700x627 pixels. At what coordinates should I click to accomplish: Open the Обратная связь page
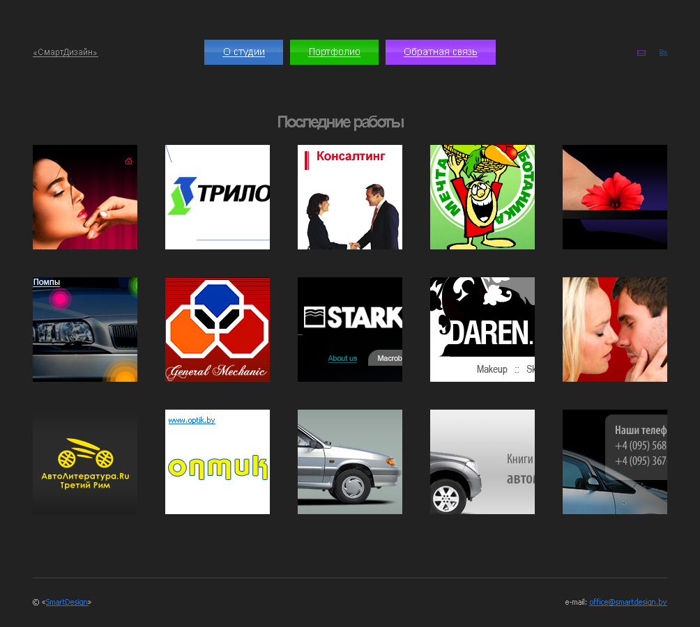(x=441, y=52)
